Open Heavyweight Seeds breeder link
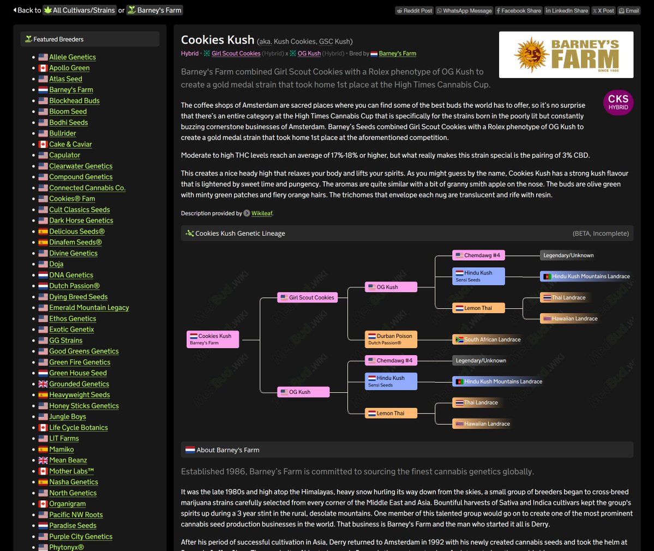654x551 pixels. click(x=80, y=394)
